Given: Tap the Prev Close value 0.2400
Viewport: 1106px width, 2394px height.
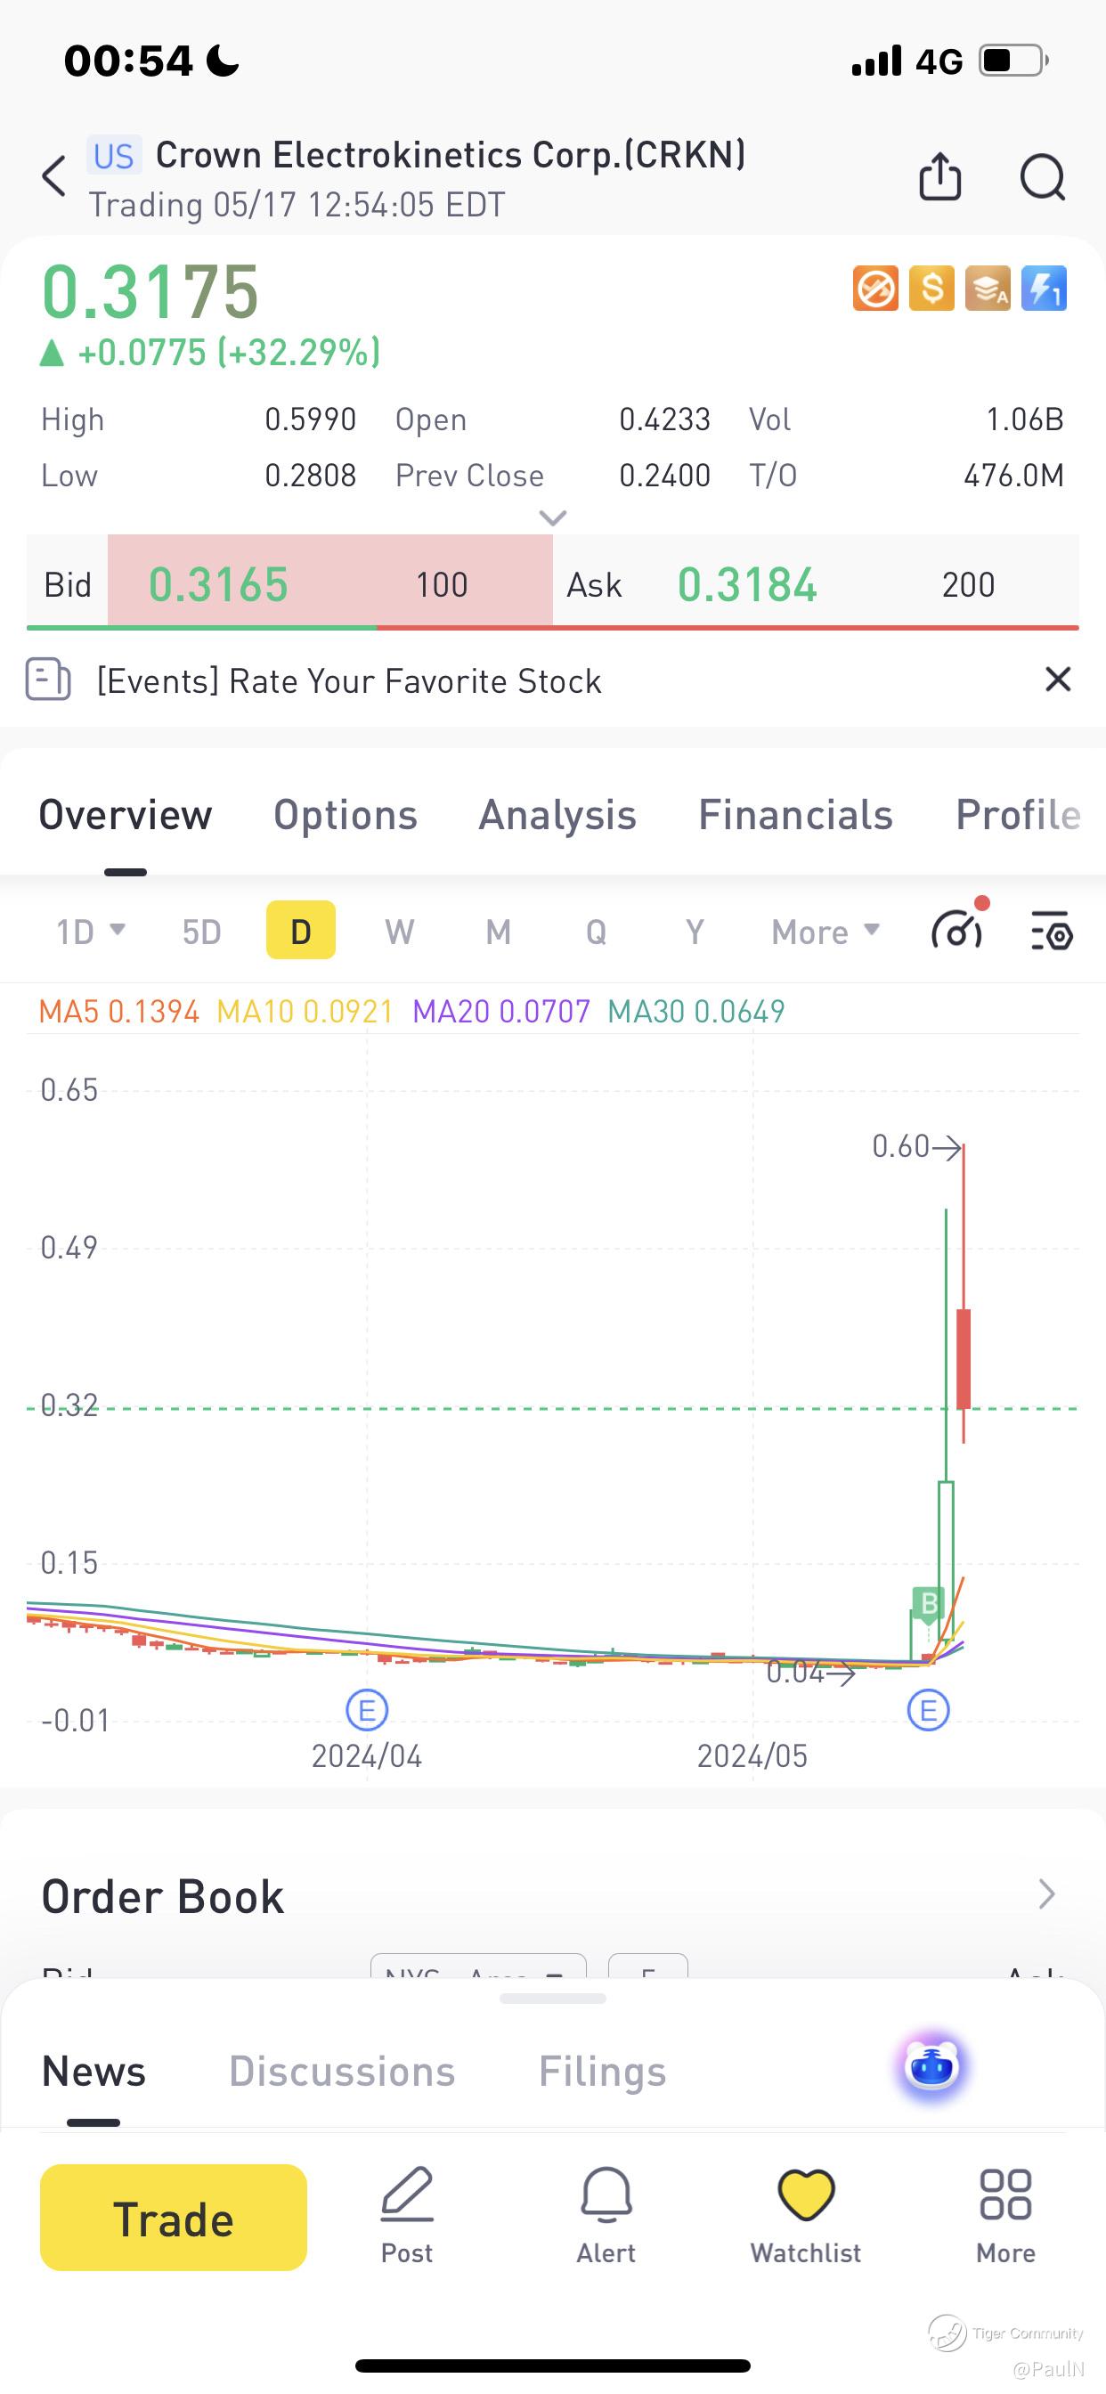Looking at the screenshot, I should (664, 475).
